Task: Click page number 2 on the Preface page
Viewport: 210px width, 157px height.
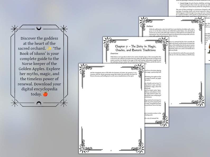Action: (x=171, y=104)
